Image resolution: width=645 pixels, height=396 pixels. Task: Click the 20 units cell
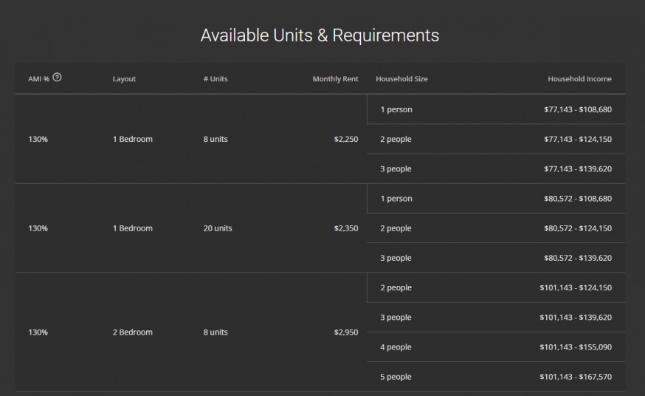[218, 228]
